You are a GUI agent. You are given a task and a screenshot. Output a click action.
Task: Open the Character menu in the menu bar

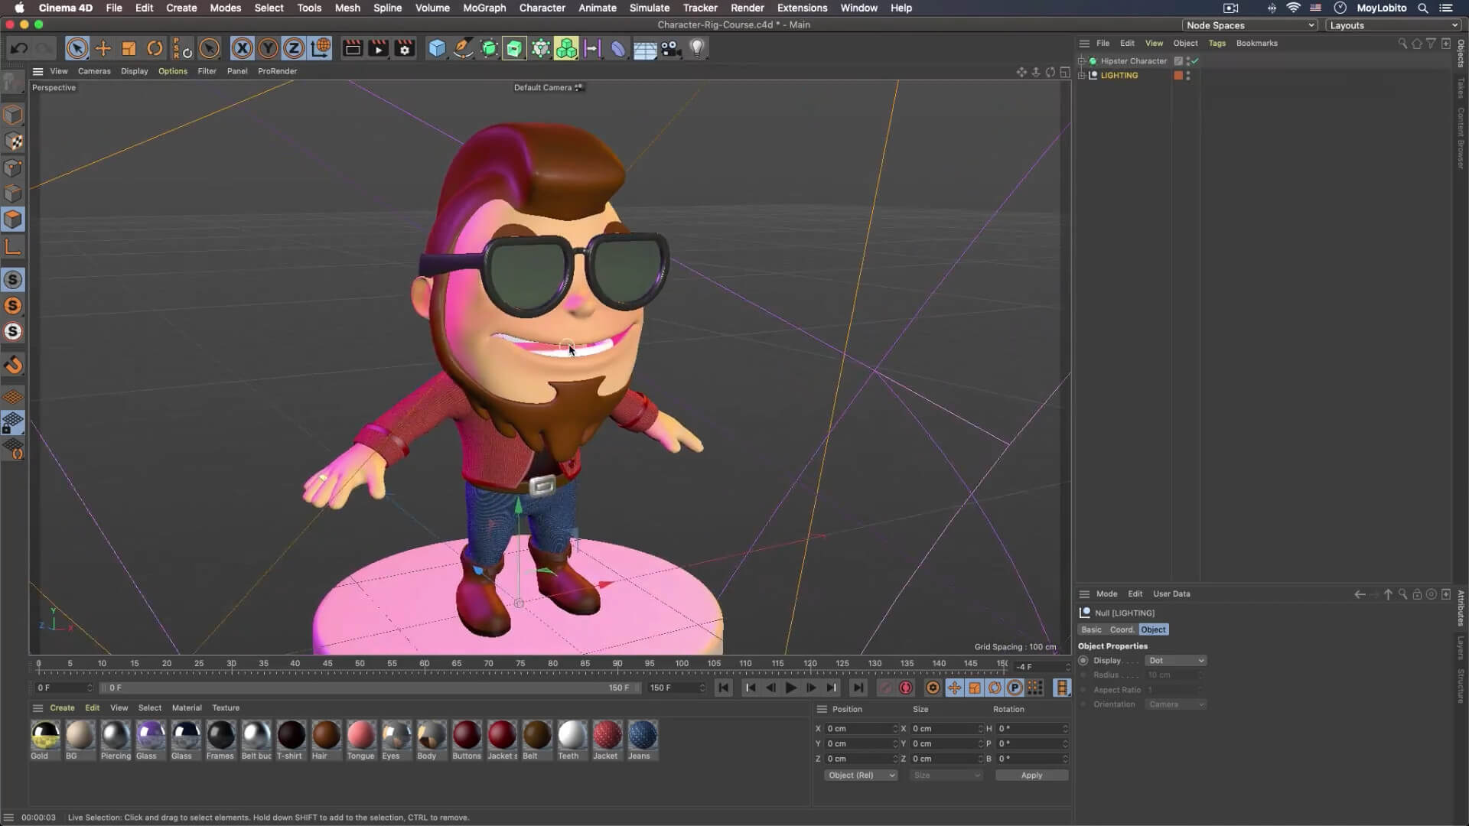[x=542, y=8]
